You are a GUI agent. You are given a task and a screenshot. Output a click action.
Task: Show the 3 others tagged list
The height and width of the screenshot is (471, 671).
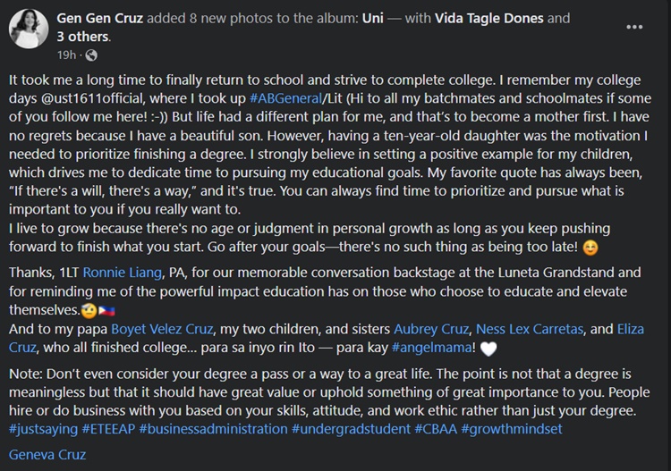click(x=82, y=37)
